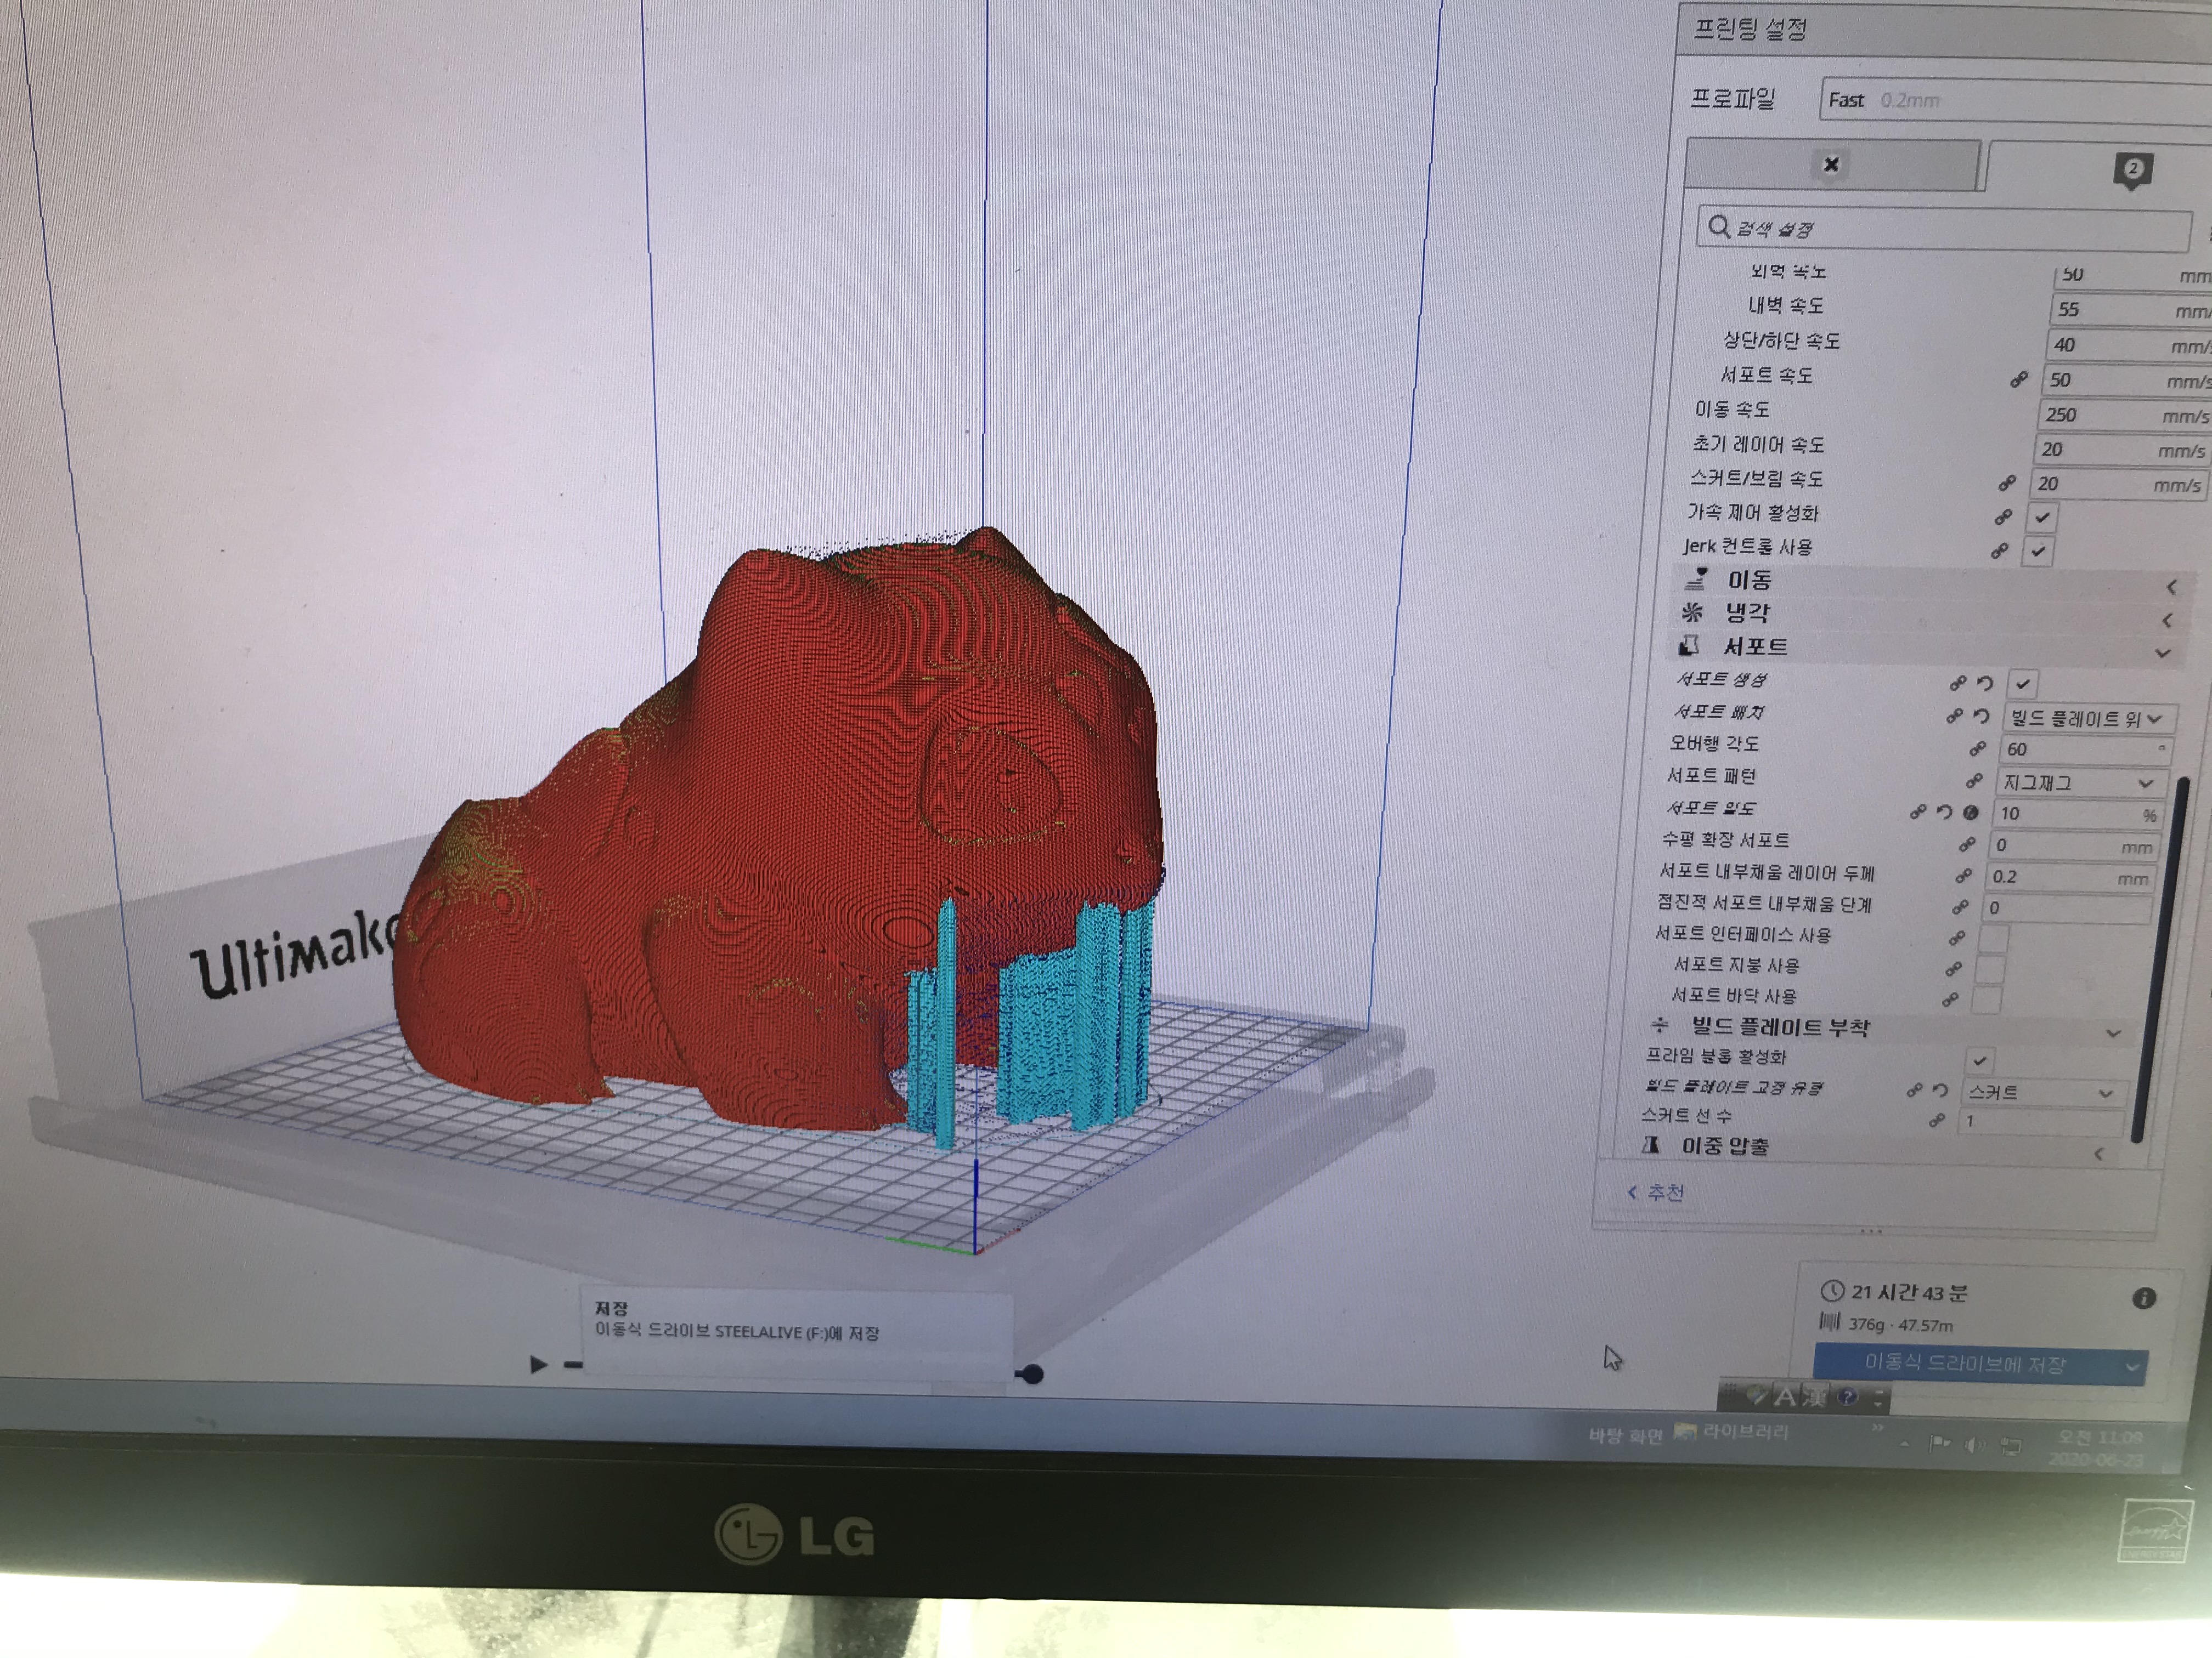Click the 검색 설정 search field
This screenshot has width=2212, height=1658.
pyautogui.click(x=1945, y=229)
